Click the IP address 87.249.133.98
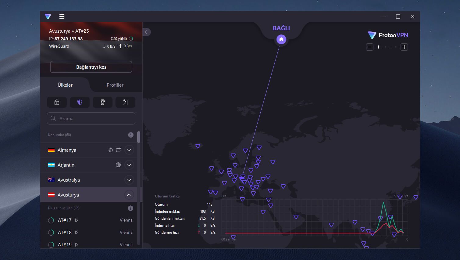460x260 pixels. [69, 39]
